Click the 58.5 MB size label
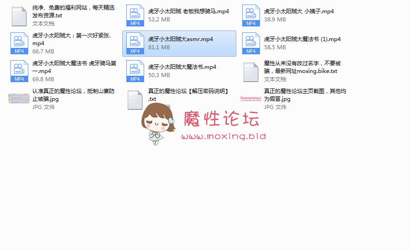 pos(275,47)
